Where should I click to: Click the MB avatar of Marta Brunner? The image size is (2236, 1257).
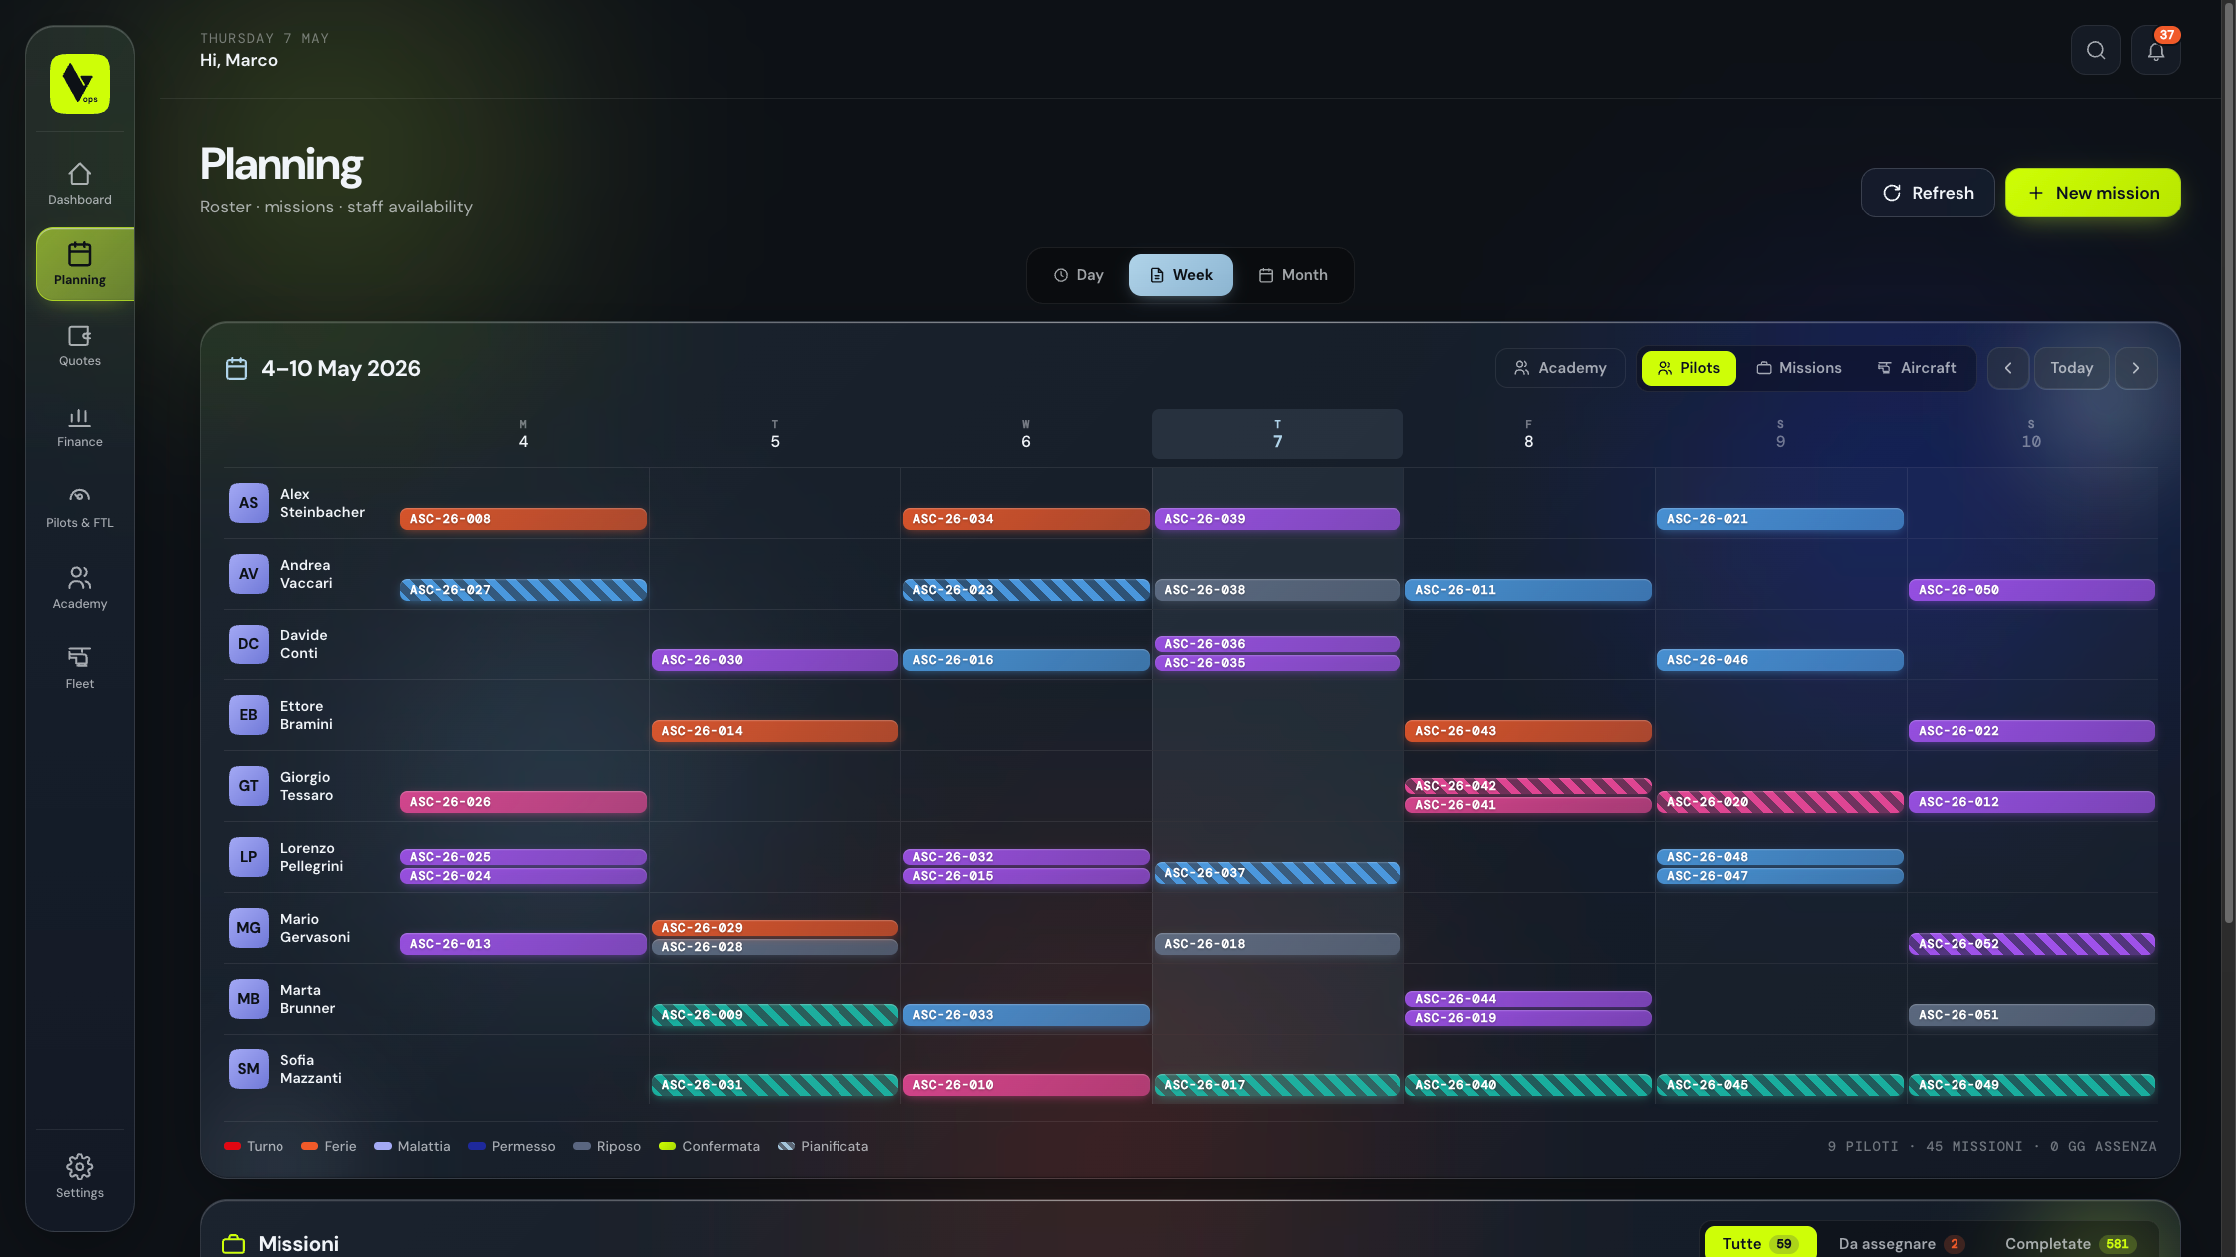click(249, 999)
